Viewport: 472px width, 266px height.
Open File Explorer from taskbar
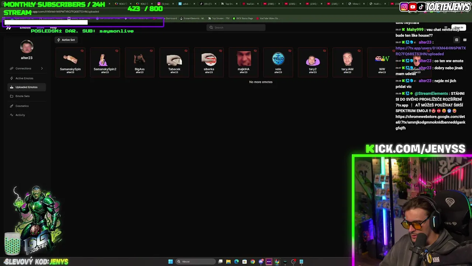(228, 262)
